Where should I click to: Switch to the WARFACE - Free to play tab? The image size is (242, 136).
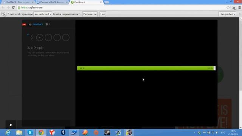click(x=18, y=2)
